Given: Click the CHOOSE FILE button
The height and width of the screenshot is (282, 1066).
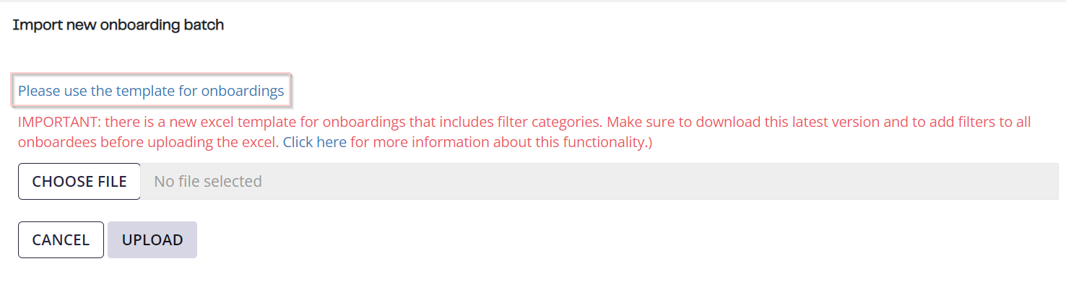Looking at the screenshot, I should point(79,181).
